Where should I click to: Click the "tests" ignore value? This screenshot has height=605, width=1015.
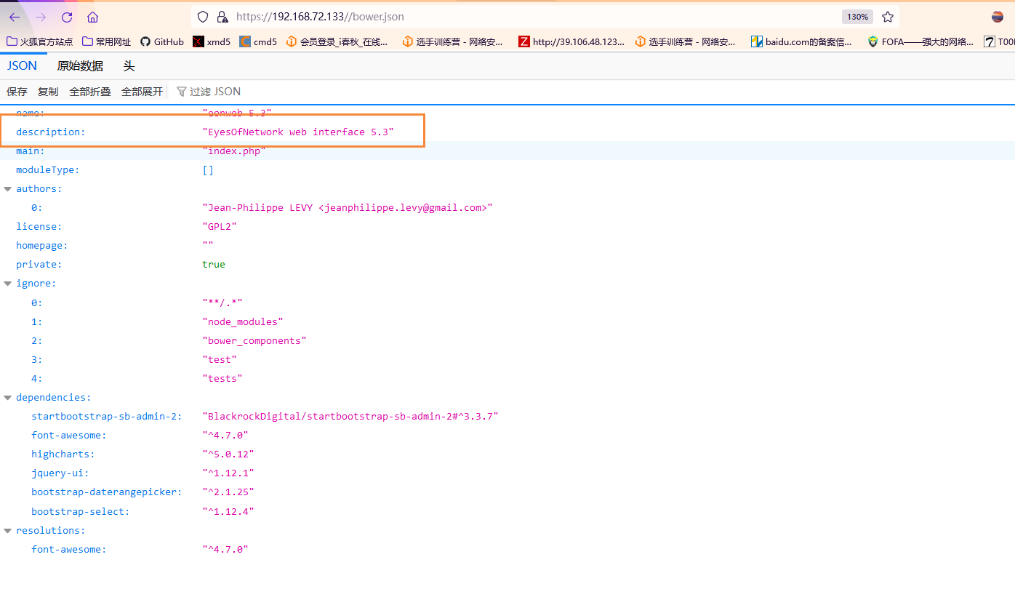pos(222,379)
